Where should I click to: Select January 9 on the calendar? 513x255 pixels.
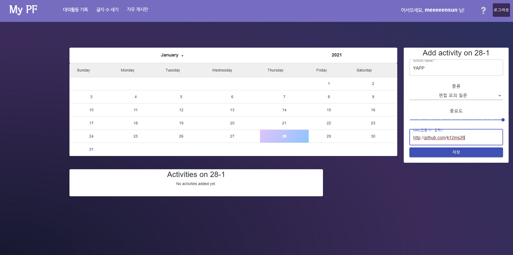(373, 97)
